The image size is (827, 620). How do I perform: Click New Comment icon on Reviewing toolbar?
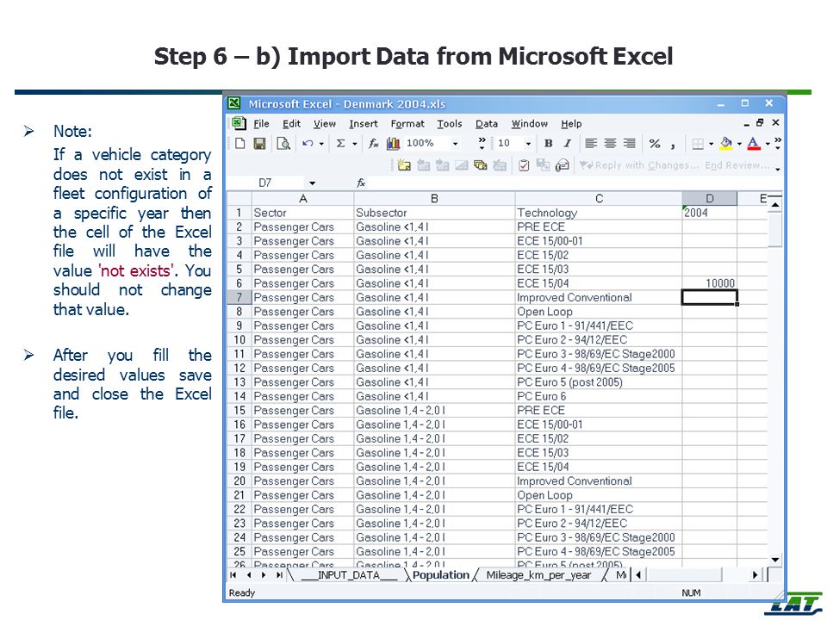pos(404,165)
